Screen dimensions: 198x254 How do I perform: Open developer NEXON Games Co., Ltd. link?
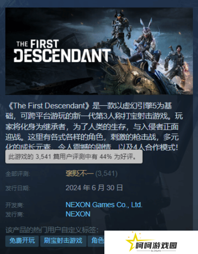[x=104, y=205]
